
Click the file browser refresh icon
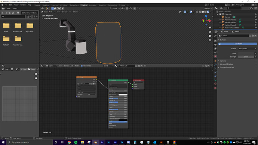coord(13,13)
